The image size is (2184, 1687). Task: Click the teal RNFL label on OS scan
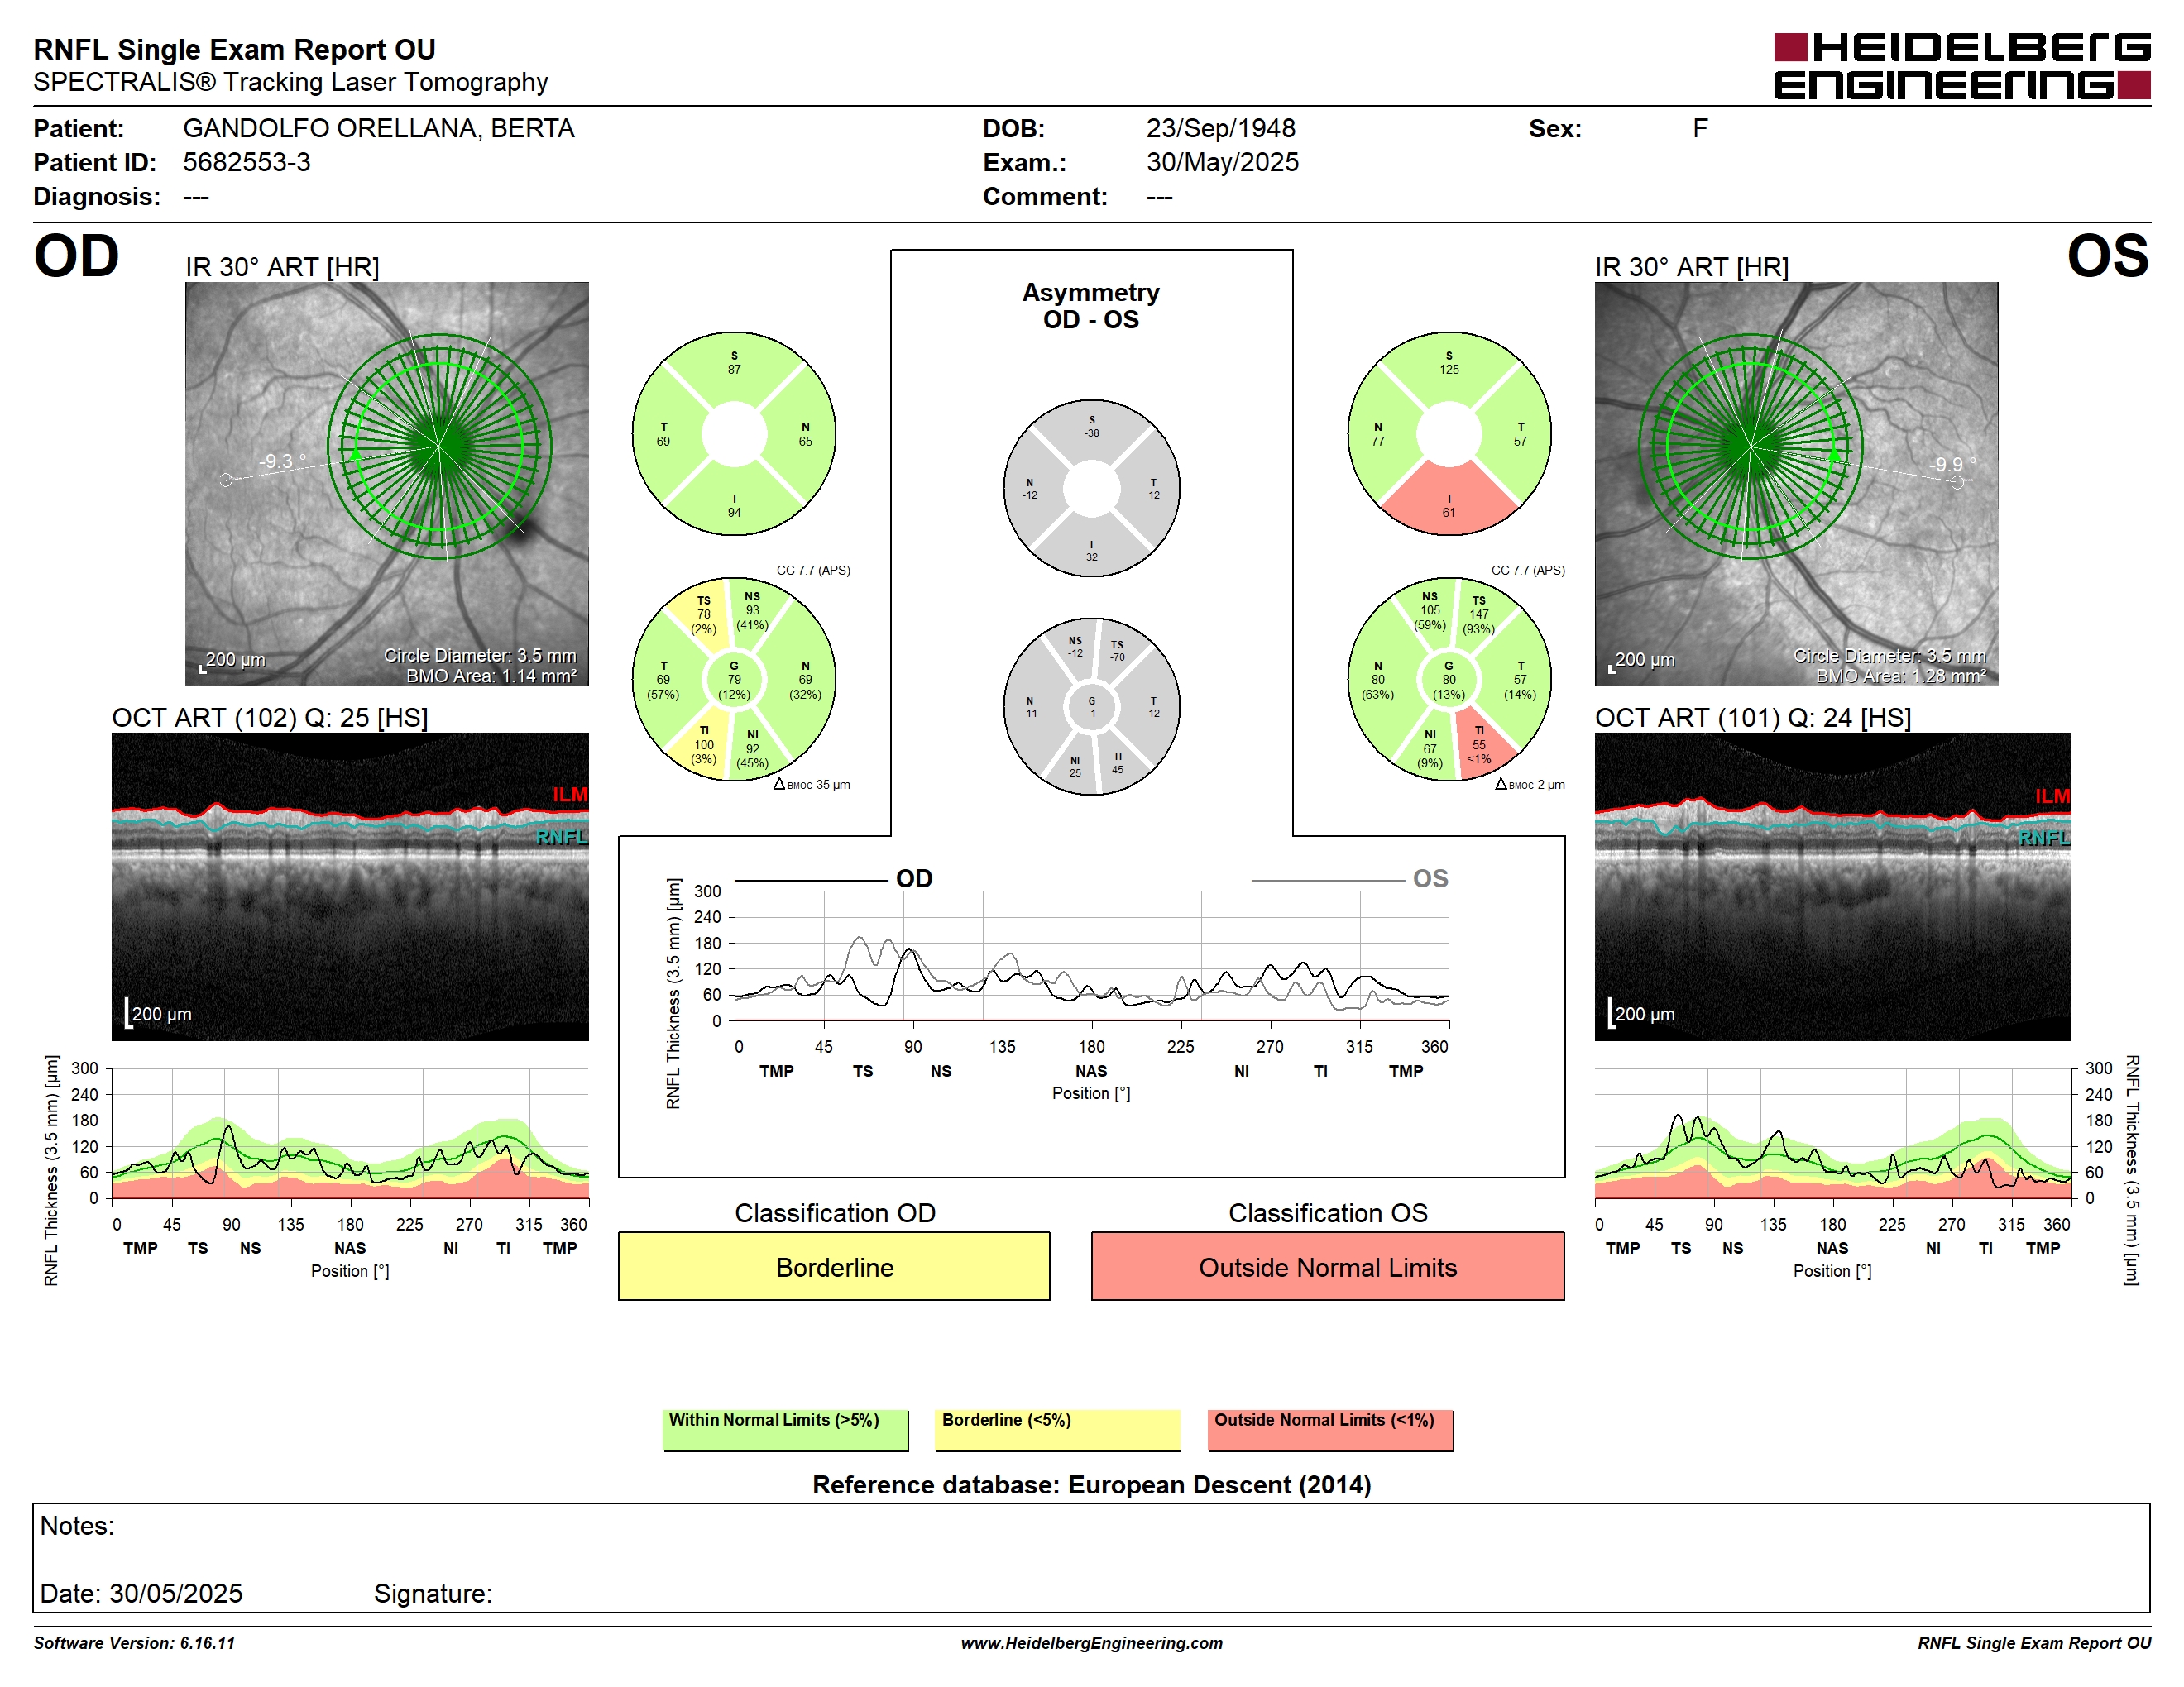(2044, 838)
